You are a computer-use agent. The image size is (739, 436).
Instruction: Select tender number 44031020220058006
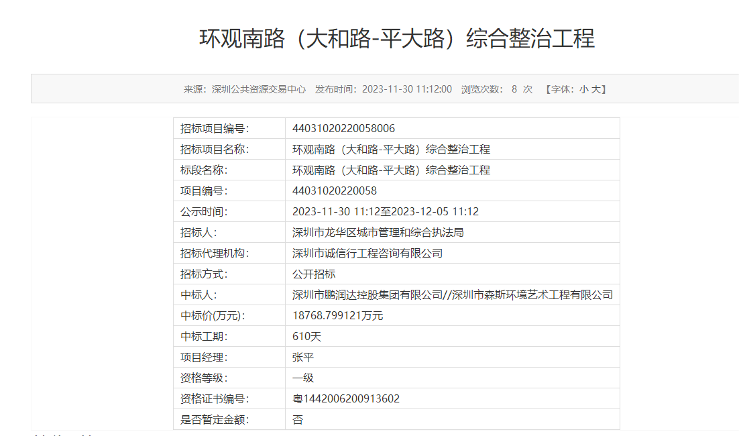pos(343,128)
